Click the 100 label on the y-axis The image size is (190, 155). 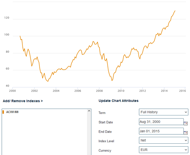pyautogui.click(x=7, y=35)
